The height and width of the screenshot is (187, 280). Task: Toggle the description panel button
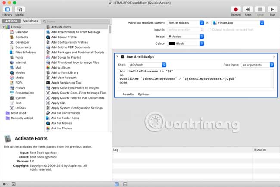coord(13,184)
